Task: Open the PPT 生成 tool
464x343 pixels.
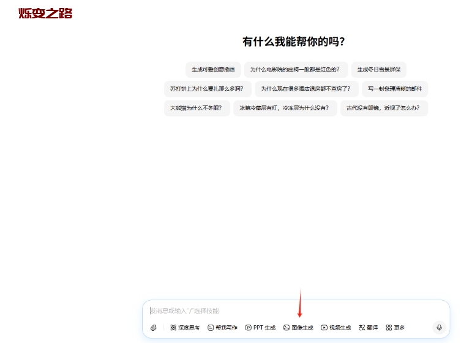Action: point(260,328)
